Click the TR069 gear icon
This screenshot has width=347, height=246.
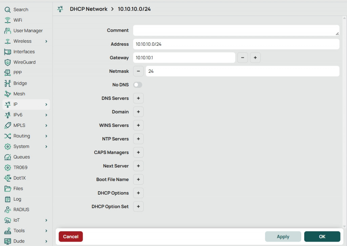point(7,167)
